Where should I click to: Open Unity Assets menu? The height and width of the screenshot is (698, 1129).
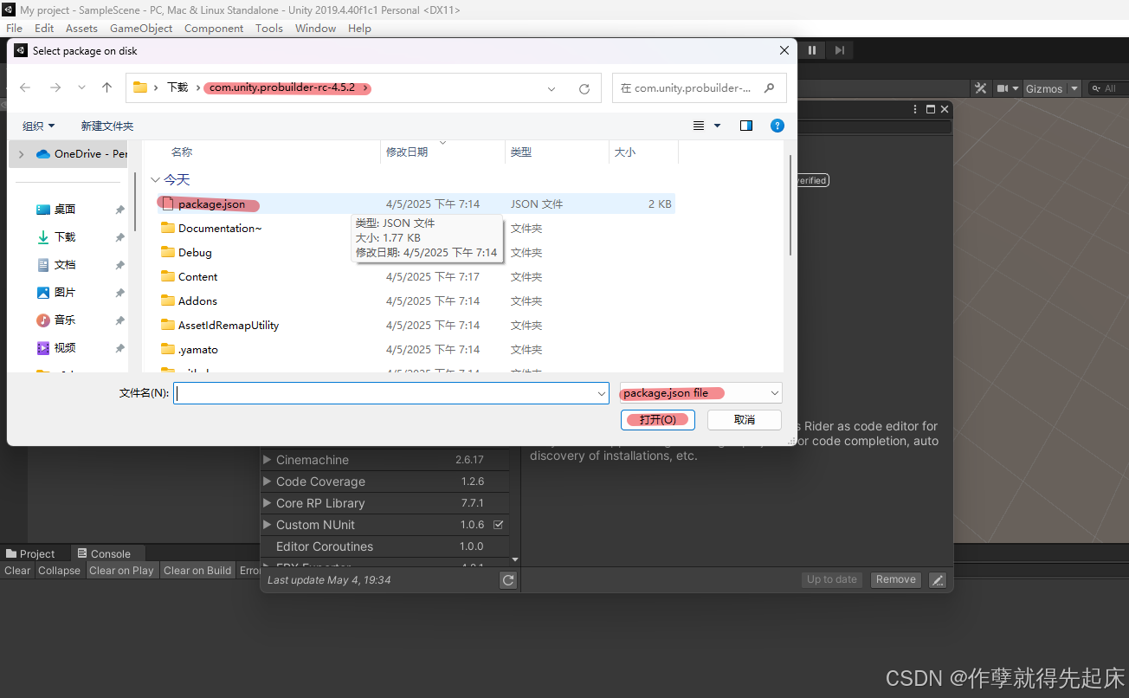82,28
